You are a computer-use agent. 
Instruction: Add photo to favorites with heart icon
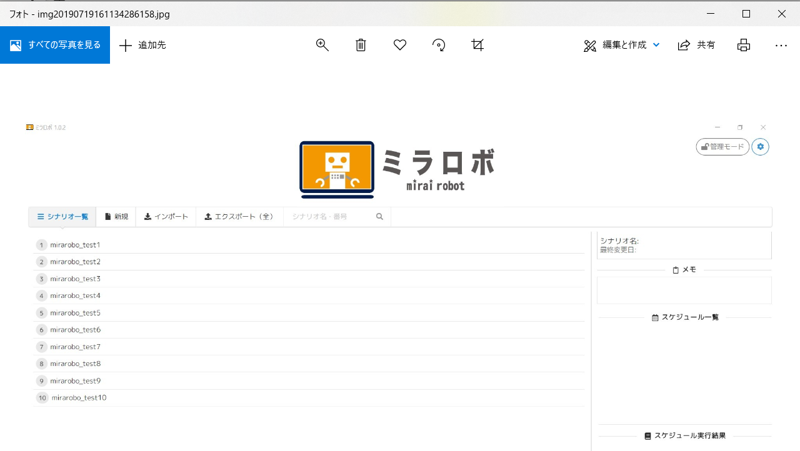400,45
